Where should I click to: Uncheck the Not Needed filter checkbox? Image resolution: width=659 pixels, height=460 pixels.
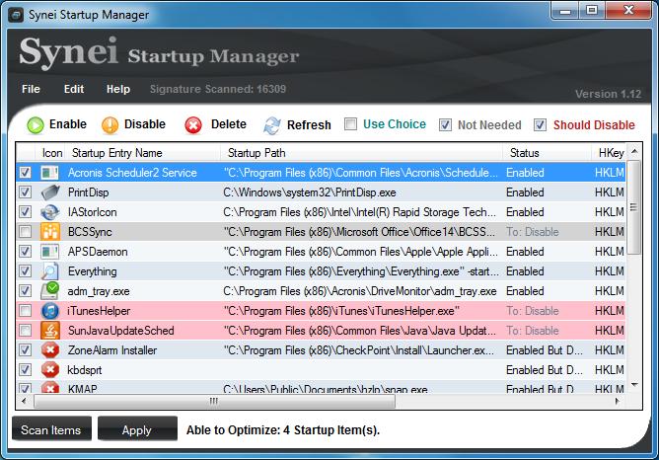coord(445,125)
